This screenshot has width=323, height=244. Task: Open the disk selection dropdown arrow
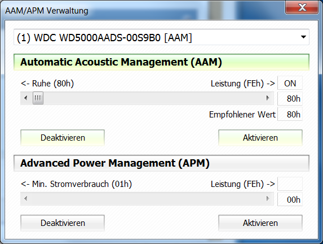(x=303, y=37)
